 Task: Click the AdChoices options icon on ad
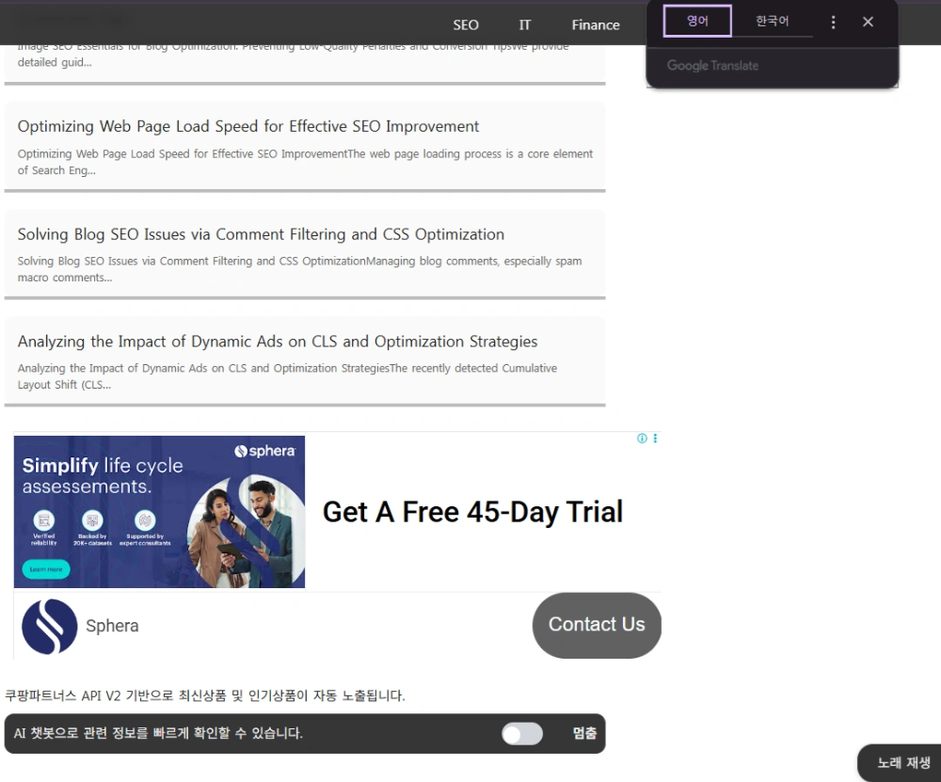(655, 439)
